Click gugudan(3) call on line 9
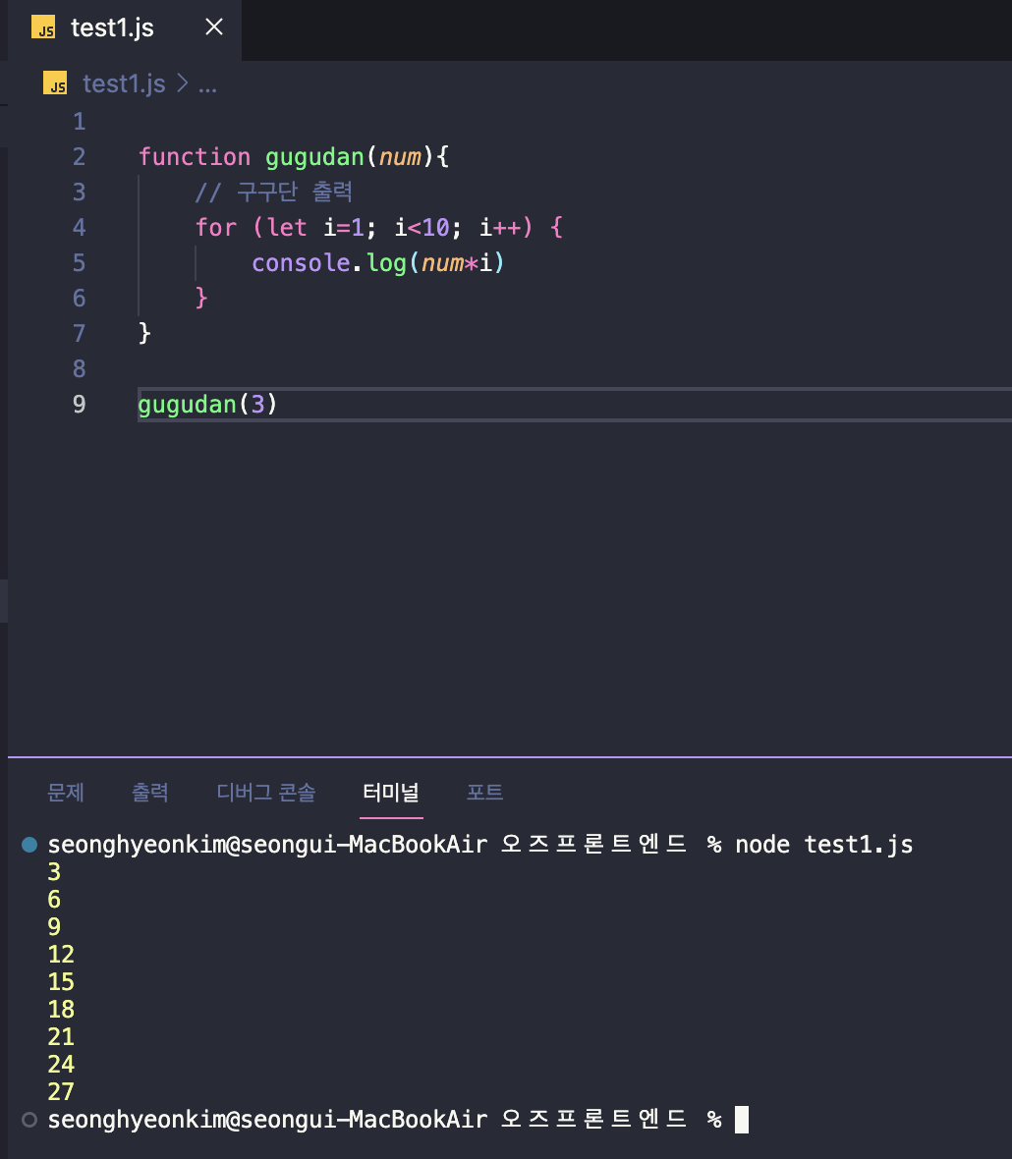 tap(207, 405)
